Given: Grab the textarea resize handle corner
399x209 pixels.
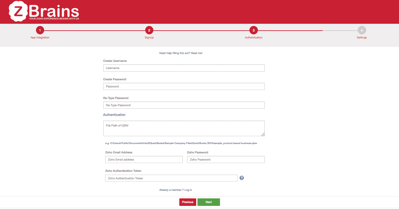Looking at the screenshot, I should click(x=263, y=134).
